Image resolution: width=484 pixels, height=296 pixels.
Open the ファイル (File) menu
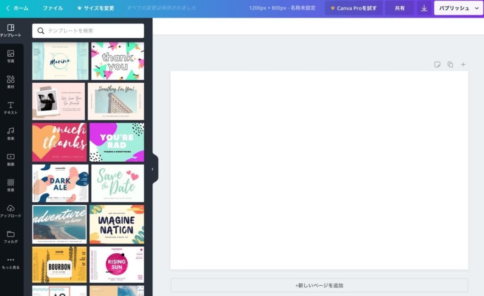53,8
